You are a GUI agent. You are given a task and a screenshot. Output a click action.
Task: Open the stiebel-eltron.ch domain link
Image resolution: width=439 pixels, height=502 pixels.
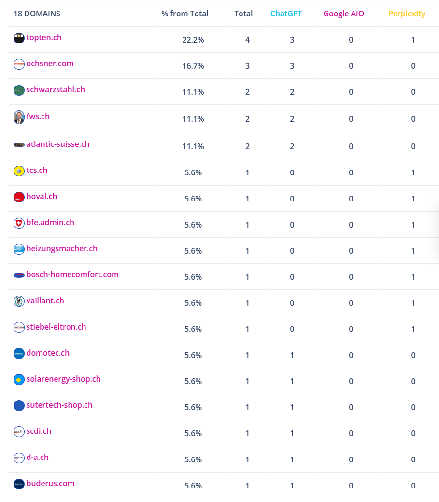pos(56,327)
